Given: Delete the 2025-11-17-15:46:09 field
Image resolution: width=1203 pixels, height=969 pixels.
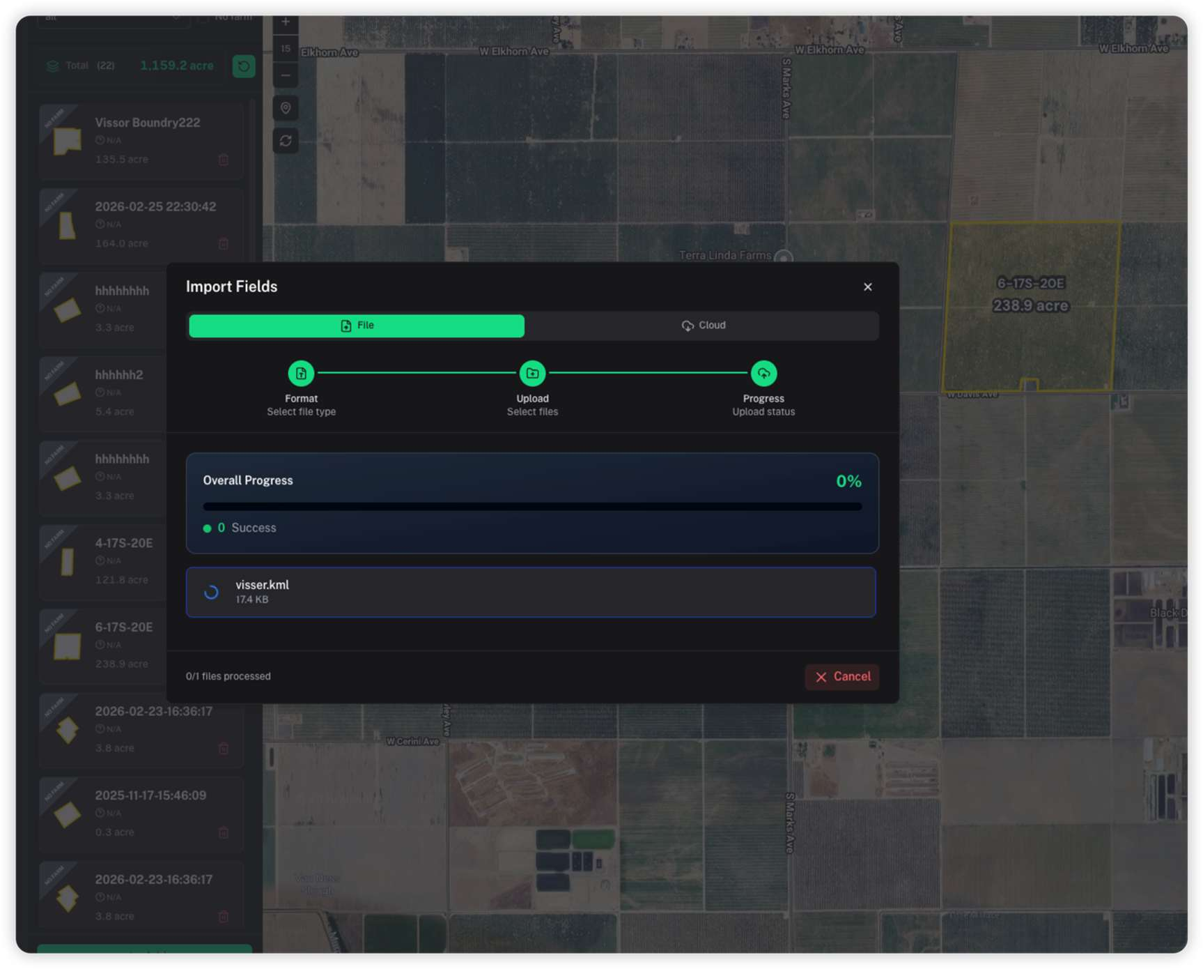Looking at the screenshot, I should click(x=224, y=832).
